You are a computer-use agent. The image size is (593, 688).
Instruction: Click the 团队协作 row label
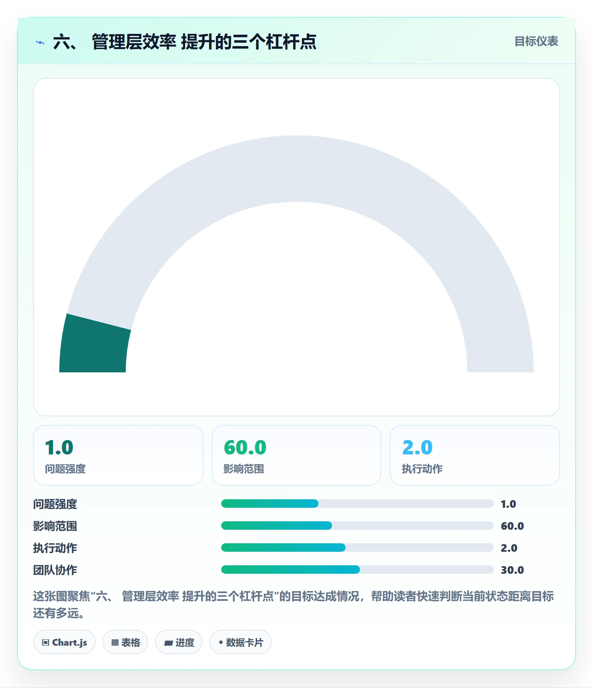(x=55, y=570)
